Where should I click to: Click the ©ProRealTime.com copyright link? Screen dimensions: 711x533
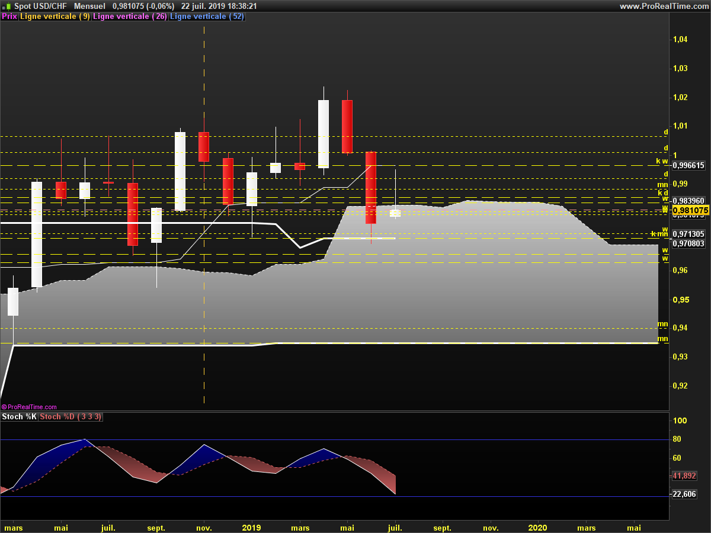pos(29,407)
